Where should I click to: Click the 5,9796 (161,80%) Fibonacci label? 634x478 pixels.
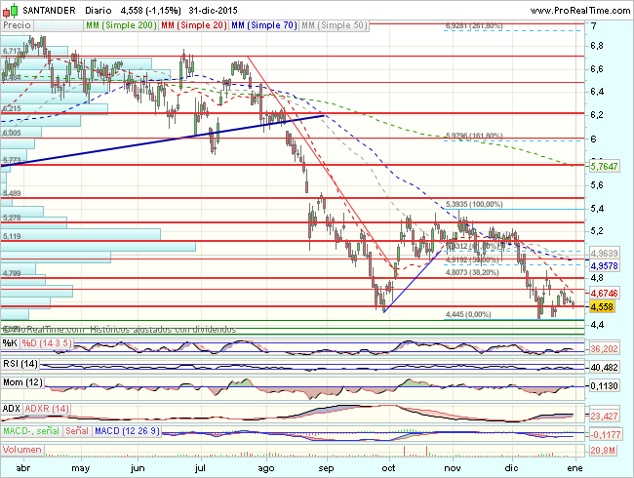474,136
